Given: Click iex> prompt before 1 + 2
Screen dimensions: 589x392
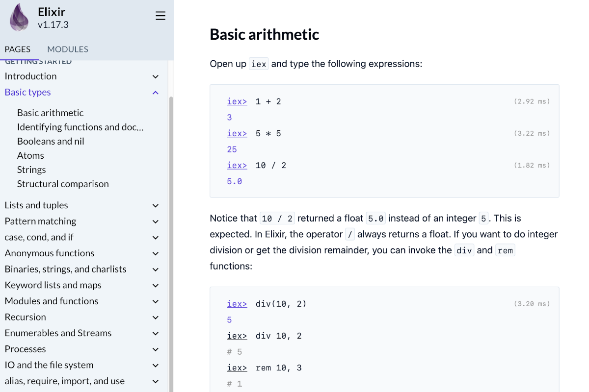Looking at the screenshot, I should coord(237,101).
